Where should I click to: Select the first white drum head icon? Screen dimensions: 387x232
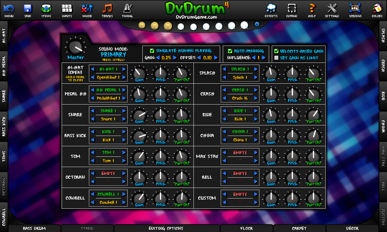(x=181, y=27)
